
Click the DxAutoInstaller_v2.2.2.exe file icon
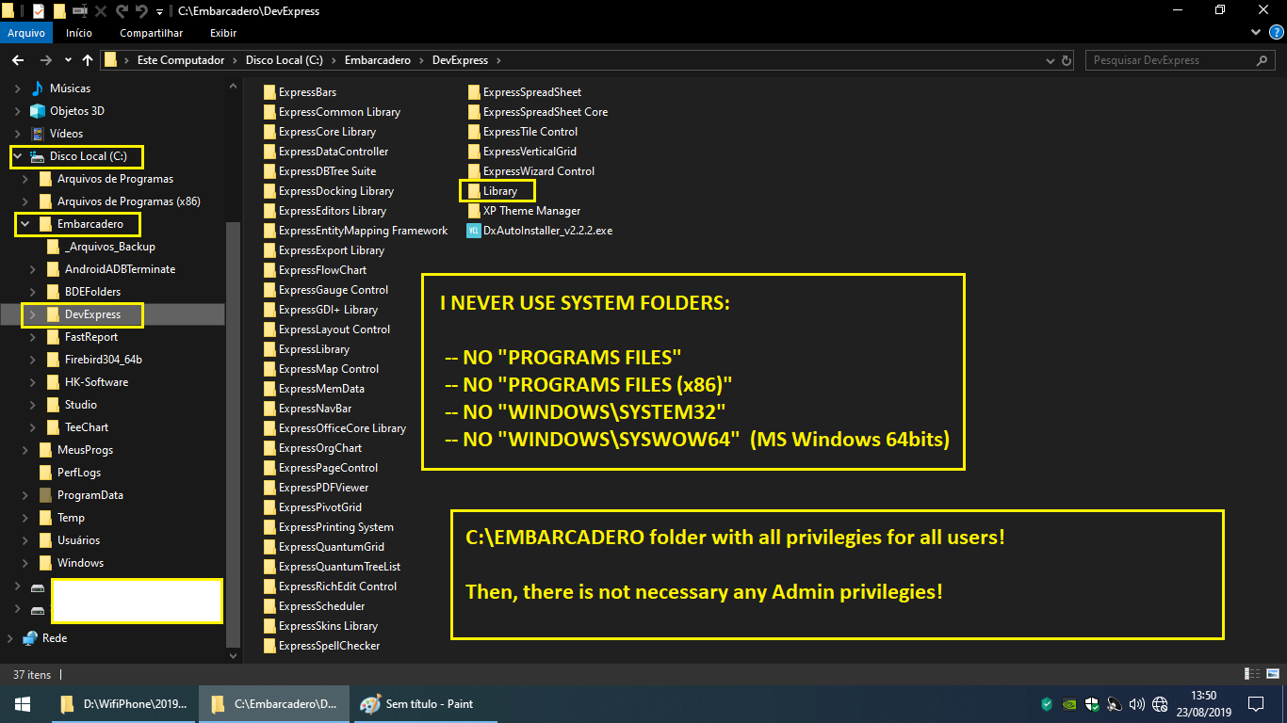click(475, 231)
